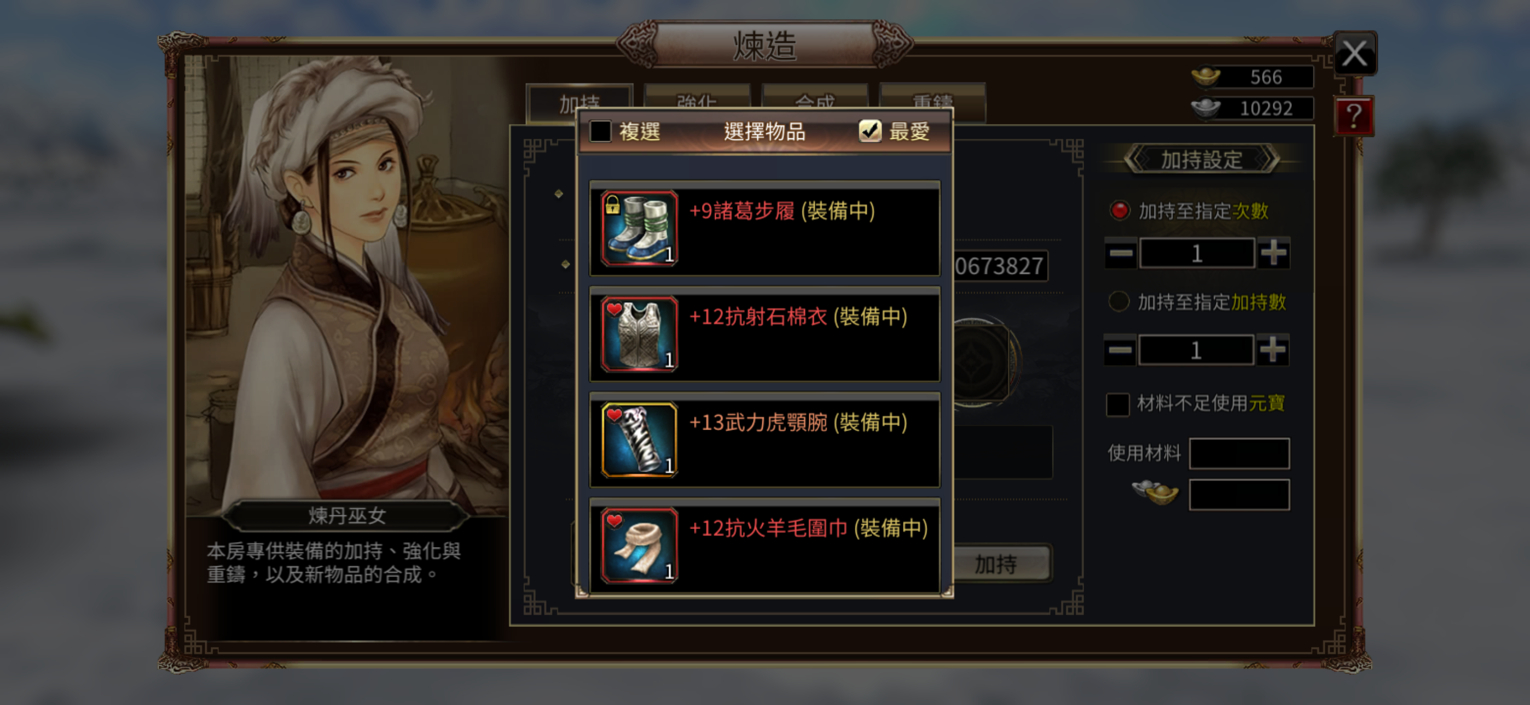Increase 指定次數 count with plus button
1530x705 pixels.
(x=1273, y=254)
